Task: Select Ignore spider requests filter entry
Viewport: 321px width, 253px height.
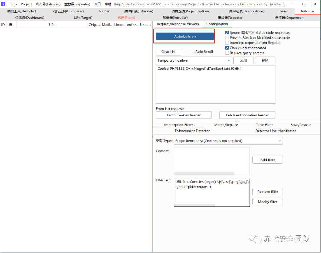Action: [212, 187]
